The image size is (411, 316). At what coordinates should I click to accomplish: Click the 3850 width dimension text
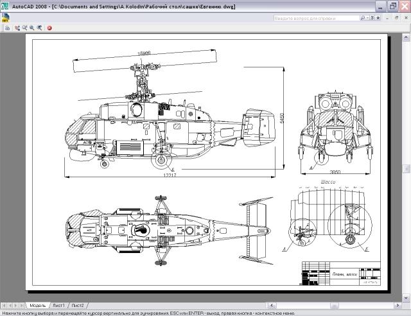335,172
